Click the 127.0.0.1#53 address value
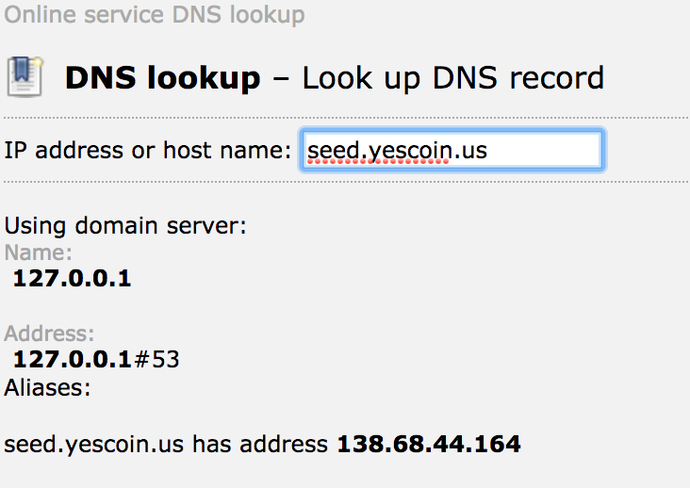Screen dimensions: 690x488 tap(96, 360)
